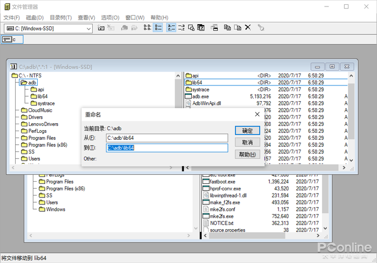Cancel the rename dialog with 取消
This screenshot has width=377, height=263.
(x=247, y=143)
